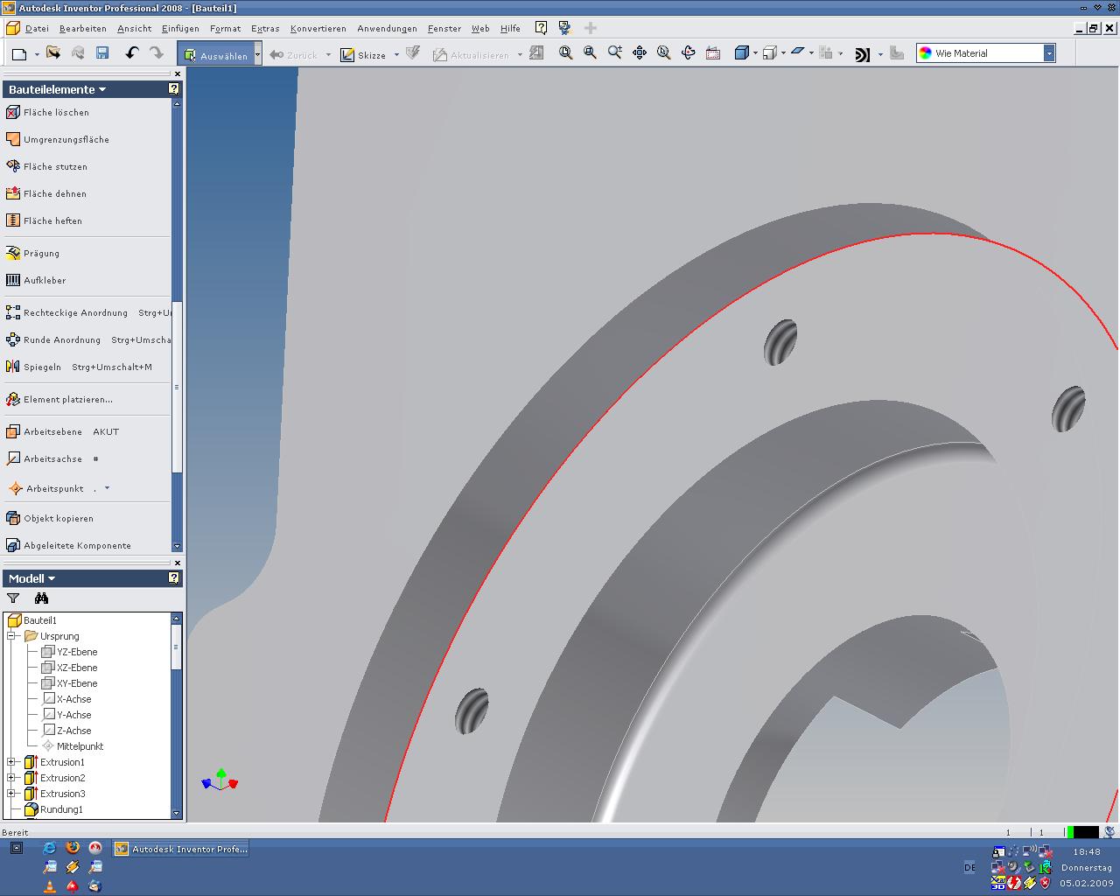The width and height of the screenshot is (1120, 896).
Task: Open the Ansicht menu
Action: click(134, 28)
